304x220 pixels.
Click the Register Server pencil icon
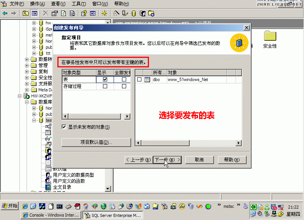point(125,13)
